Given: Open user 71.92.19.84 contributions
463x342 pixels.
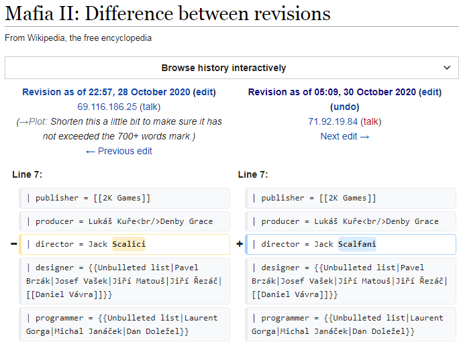Looking at the screenshot, I should coord(333,121).
